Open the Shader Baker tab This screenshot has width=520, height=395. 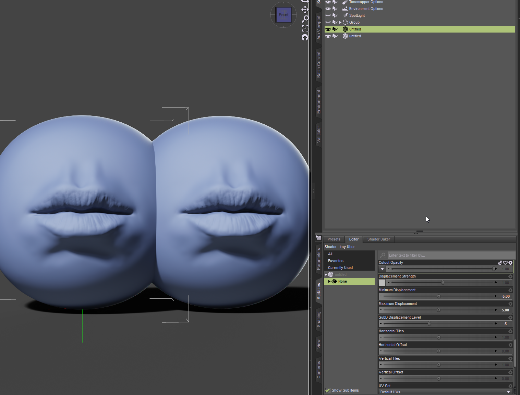[379, 239]
